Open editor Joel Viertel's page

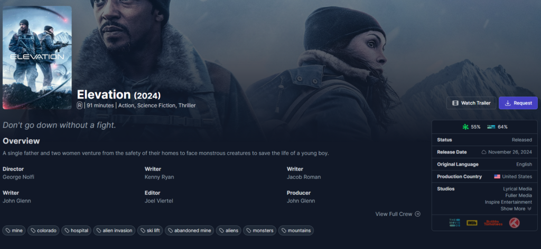[x=158, y=201]
